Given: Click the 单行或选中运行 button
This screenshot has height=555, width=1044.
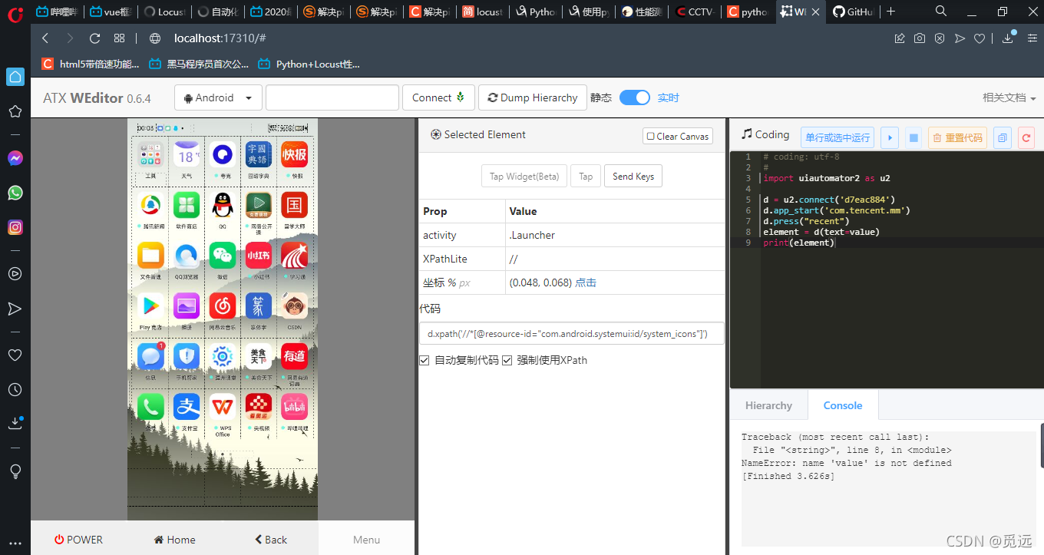Looking at the screenshot, I should click(838, 137).
